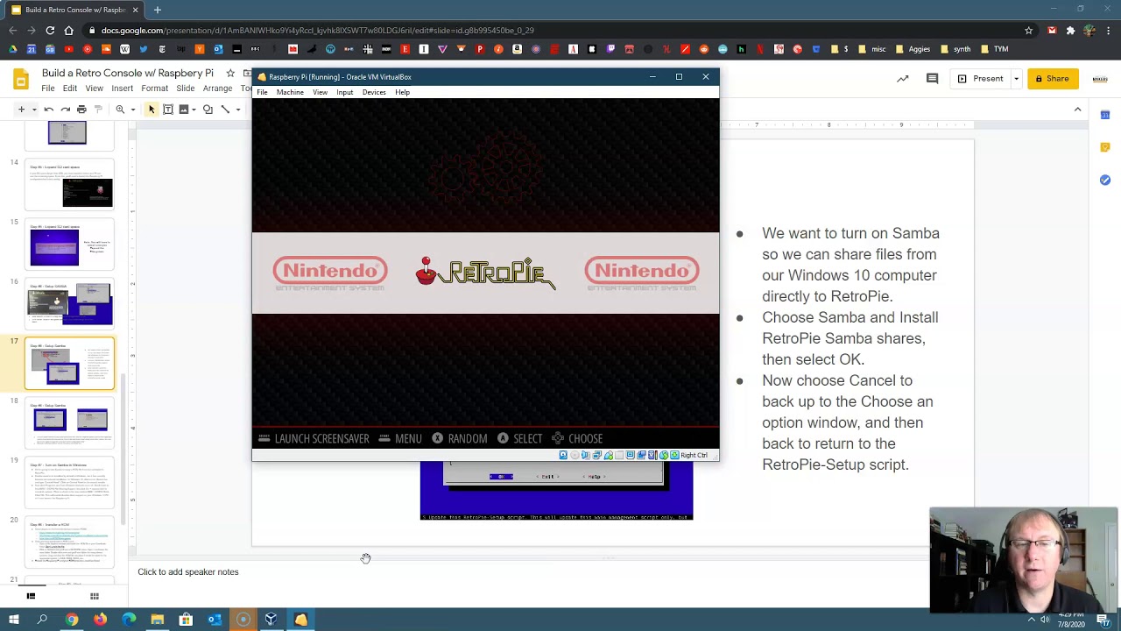Click the new slide plus button
The image size is (1121, 631).
[x=21, y=110]
